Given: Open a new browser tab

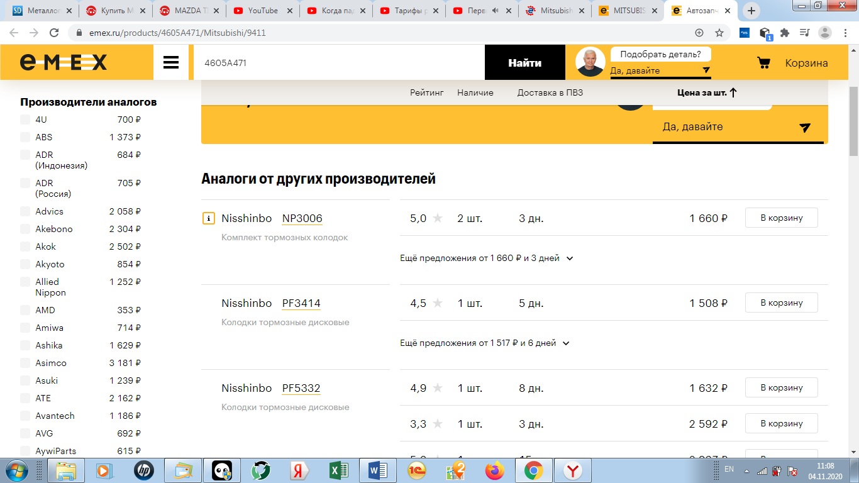Looking at the screenshot, I should click(x=751, y=11).
